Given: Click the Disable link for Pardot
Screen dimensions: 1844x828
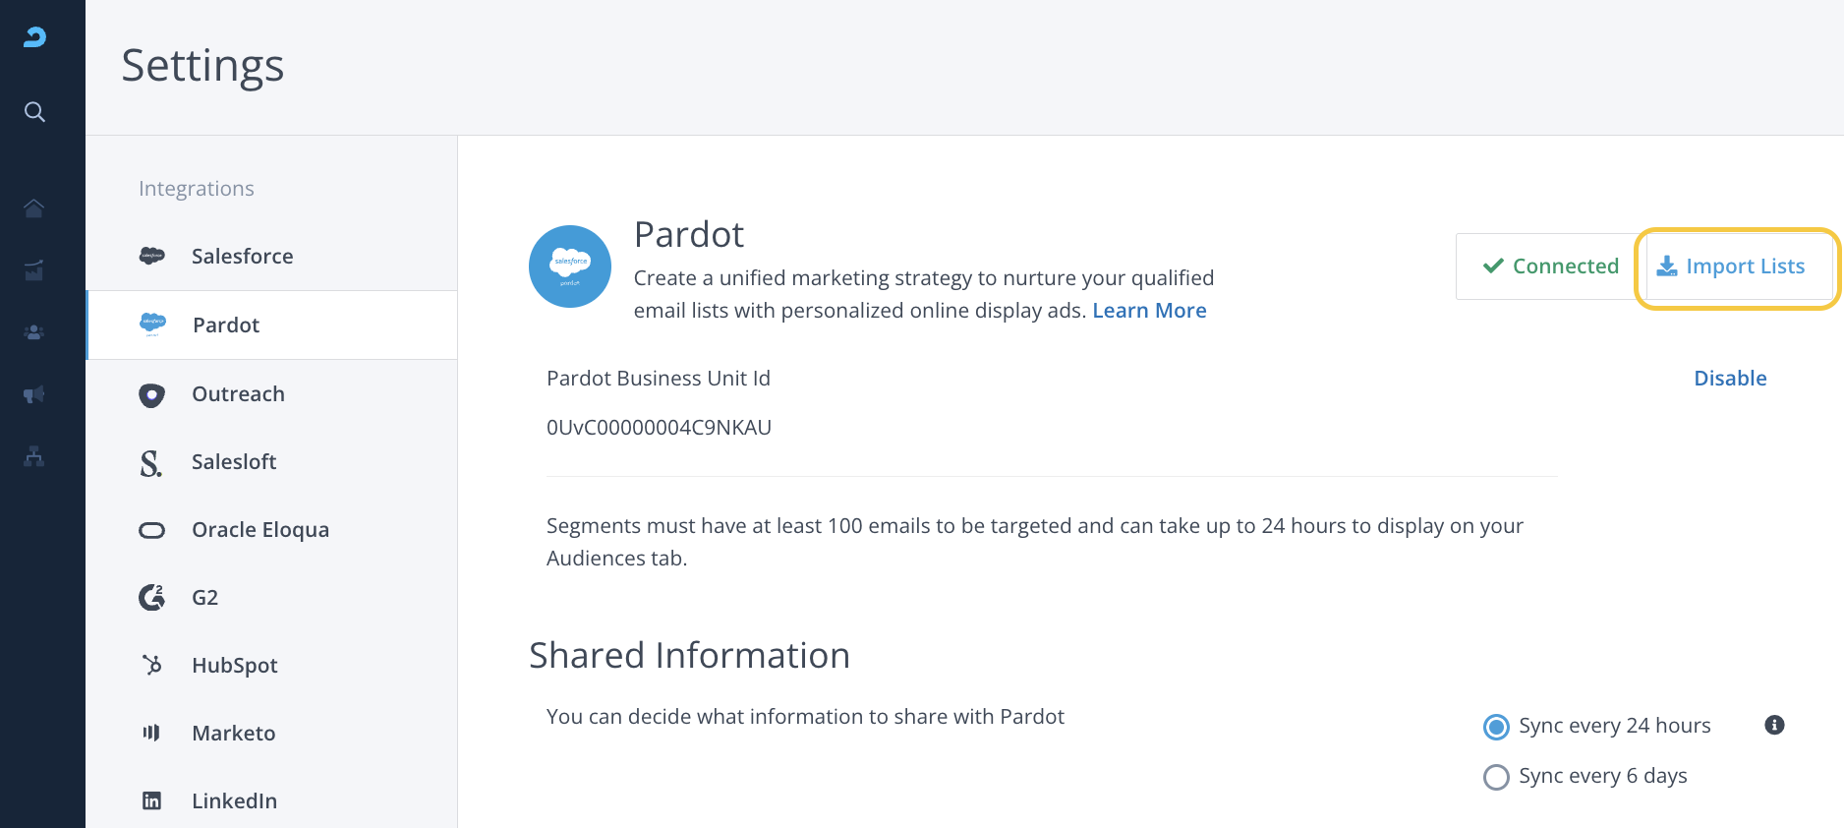Looking at the screenshot, I should tap(1730, 379).
